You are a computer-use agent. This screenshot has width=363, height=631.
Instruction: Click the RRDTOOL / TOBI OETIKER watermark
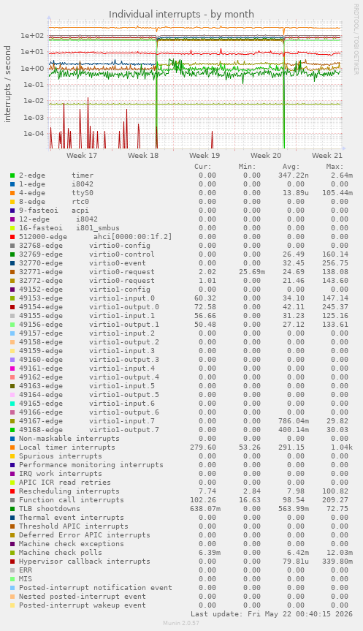[x=356, y=39]
